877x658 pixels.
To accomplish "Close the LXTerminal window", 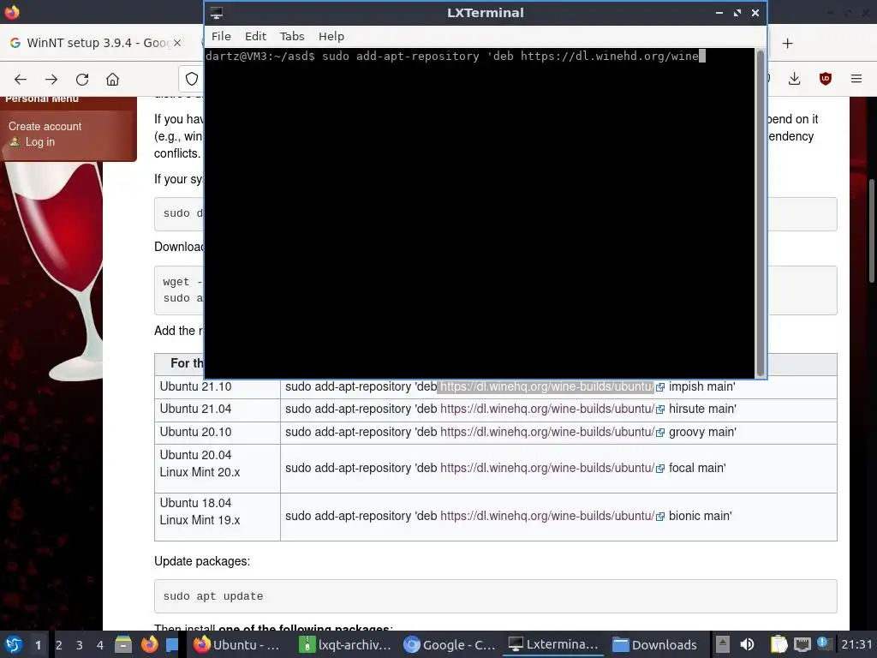I will 755,13.
